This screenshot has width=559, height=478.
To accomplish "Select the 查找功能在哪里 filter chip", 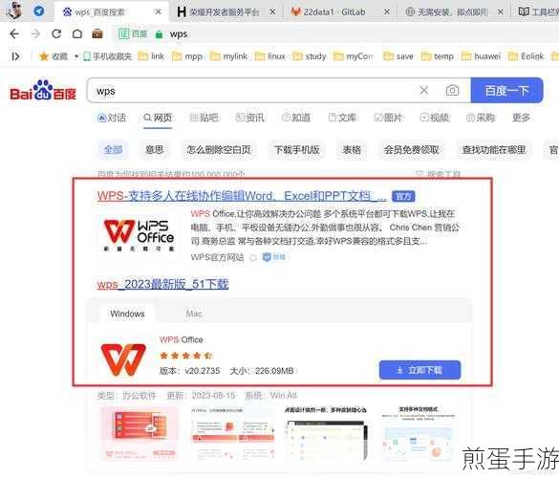I will 494,149.
